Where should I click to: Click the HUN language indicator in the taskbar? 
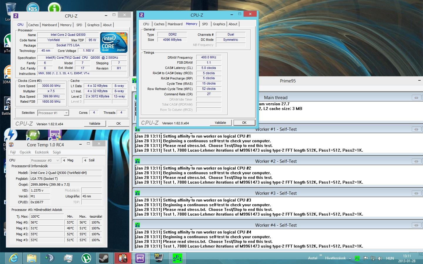pos(390,258)
